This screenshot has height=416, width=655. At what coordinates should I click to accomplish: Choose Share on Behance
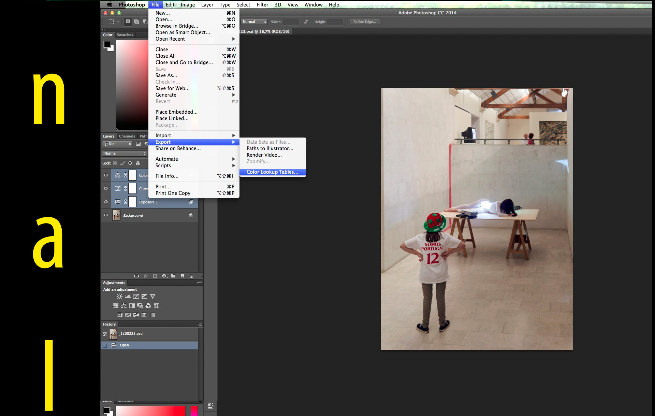(x=194, y=148)
